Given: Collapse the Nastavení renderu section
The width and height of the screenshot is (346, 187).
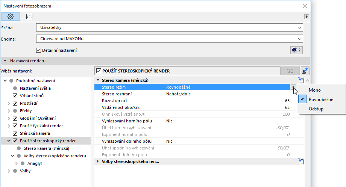Looking at the screenshot, I should [x=5, y=60].
